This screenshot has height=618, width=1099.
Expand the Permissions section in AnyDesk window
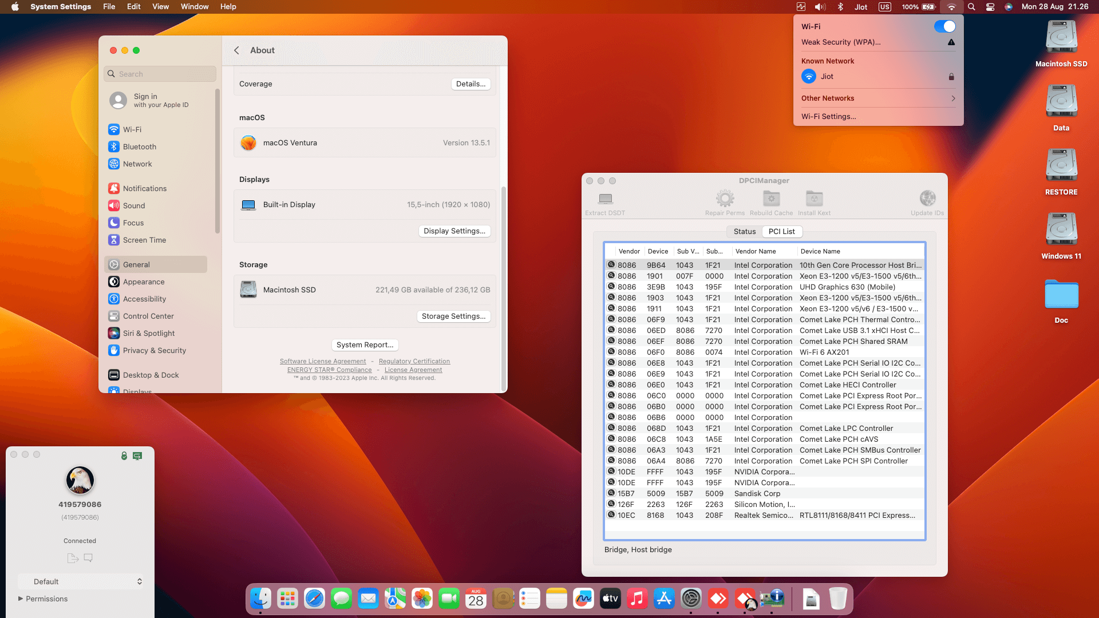pyautogui.click(x=43, y=599)
